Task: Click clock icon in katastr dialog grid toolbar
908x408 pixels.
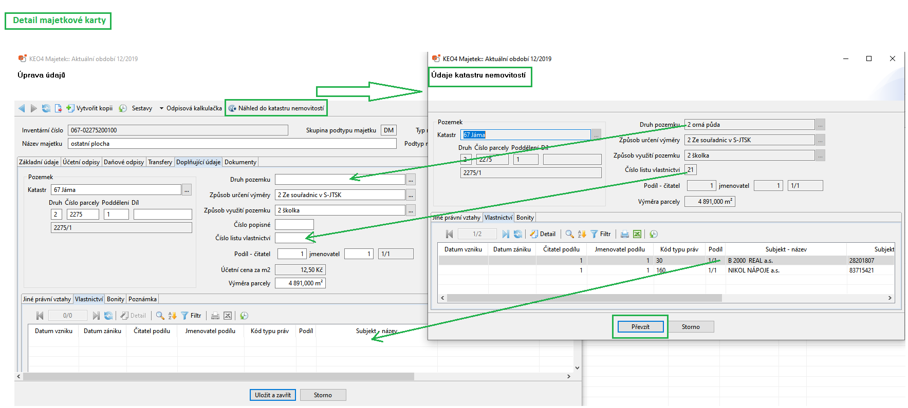Action: click(x=654, y=234)
